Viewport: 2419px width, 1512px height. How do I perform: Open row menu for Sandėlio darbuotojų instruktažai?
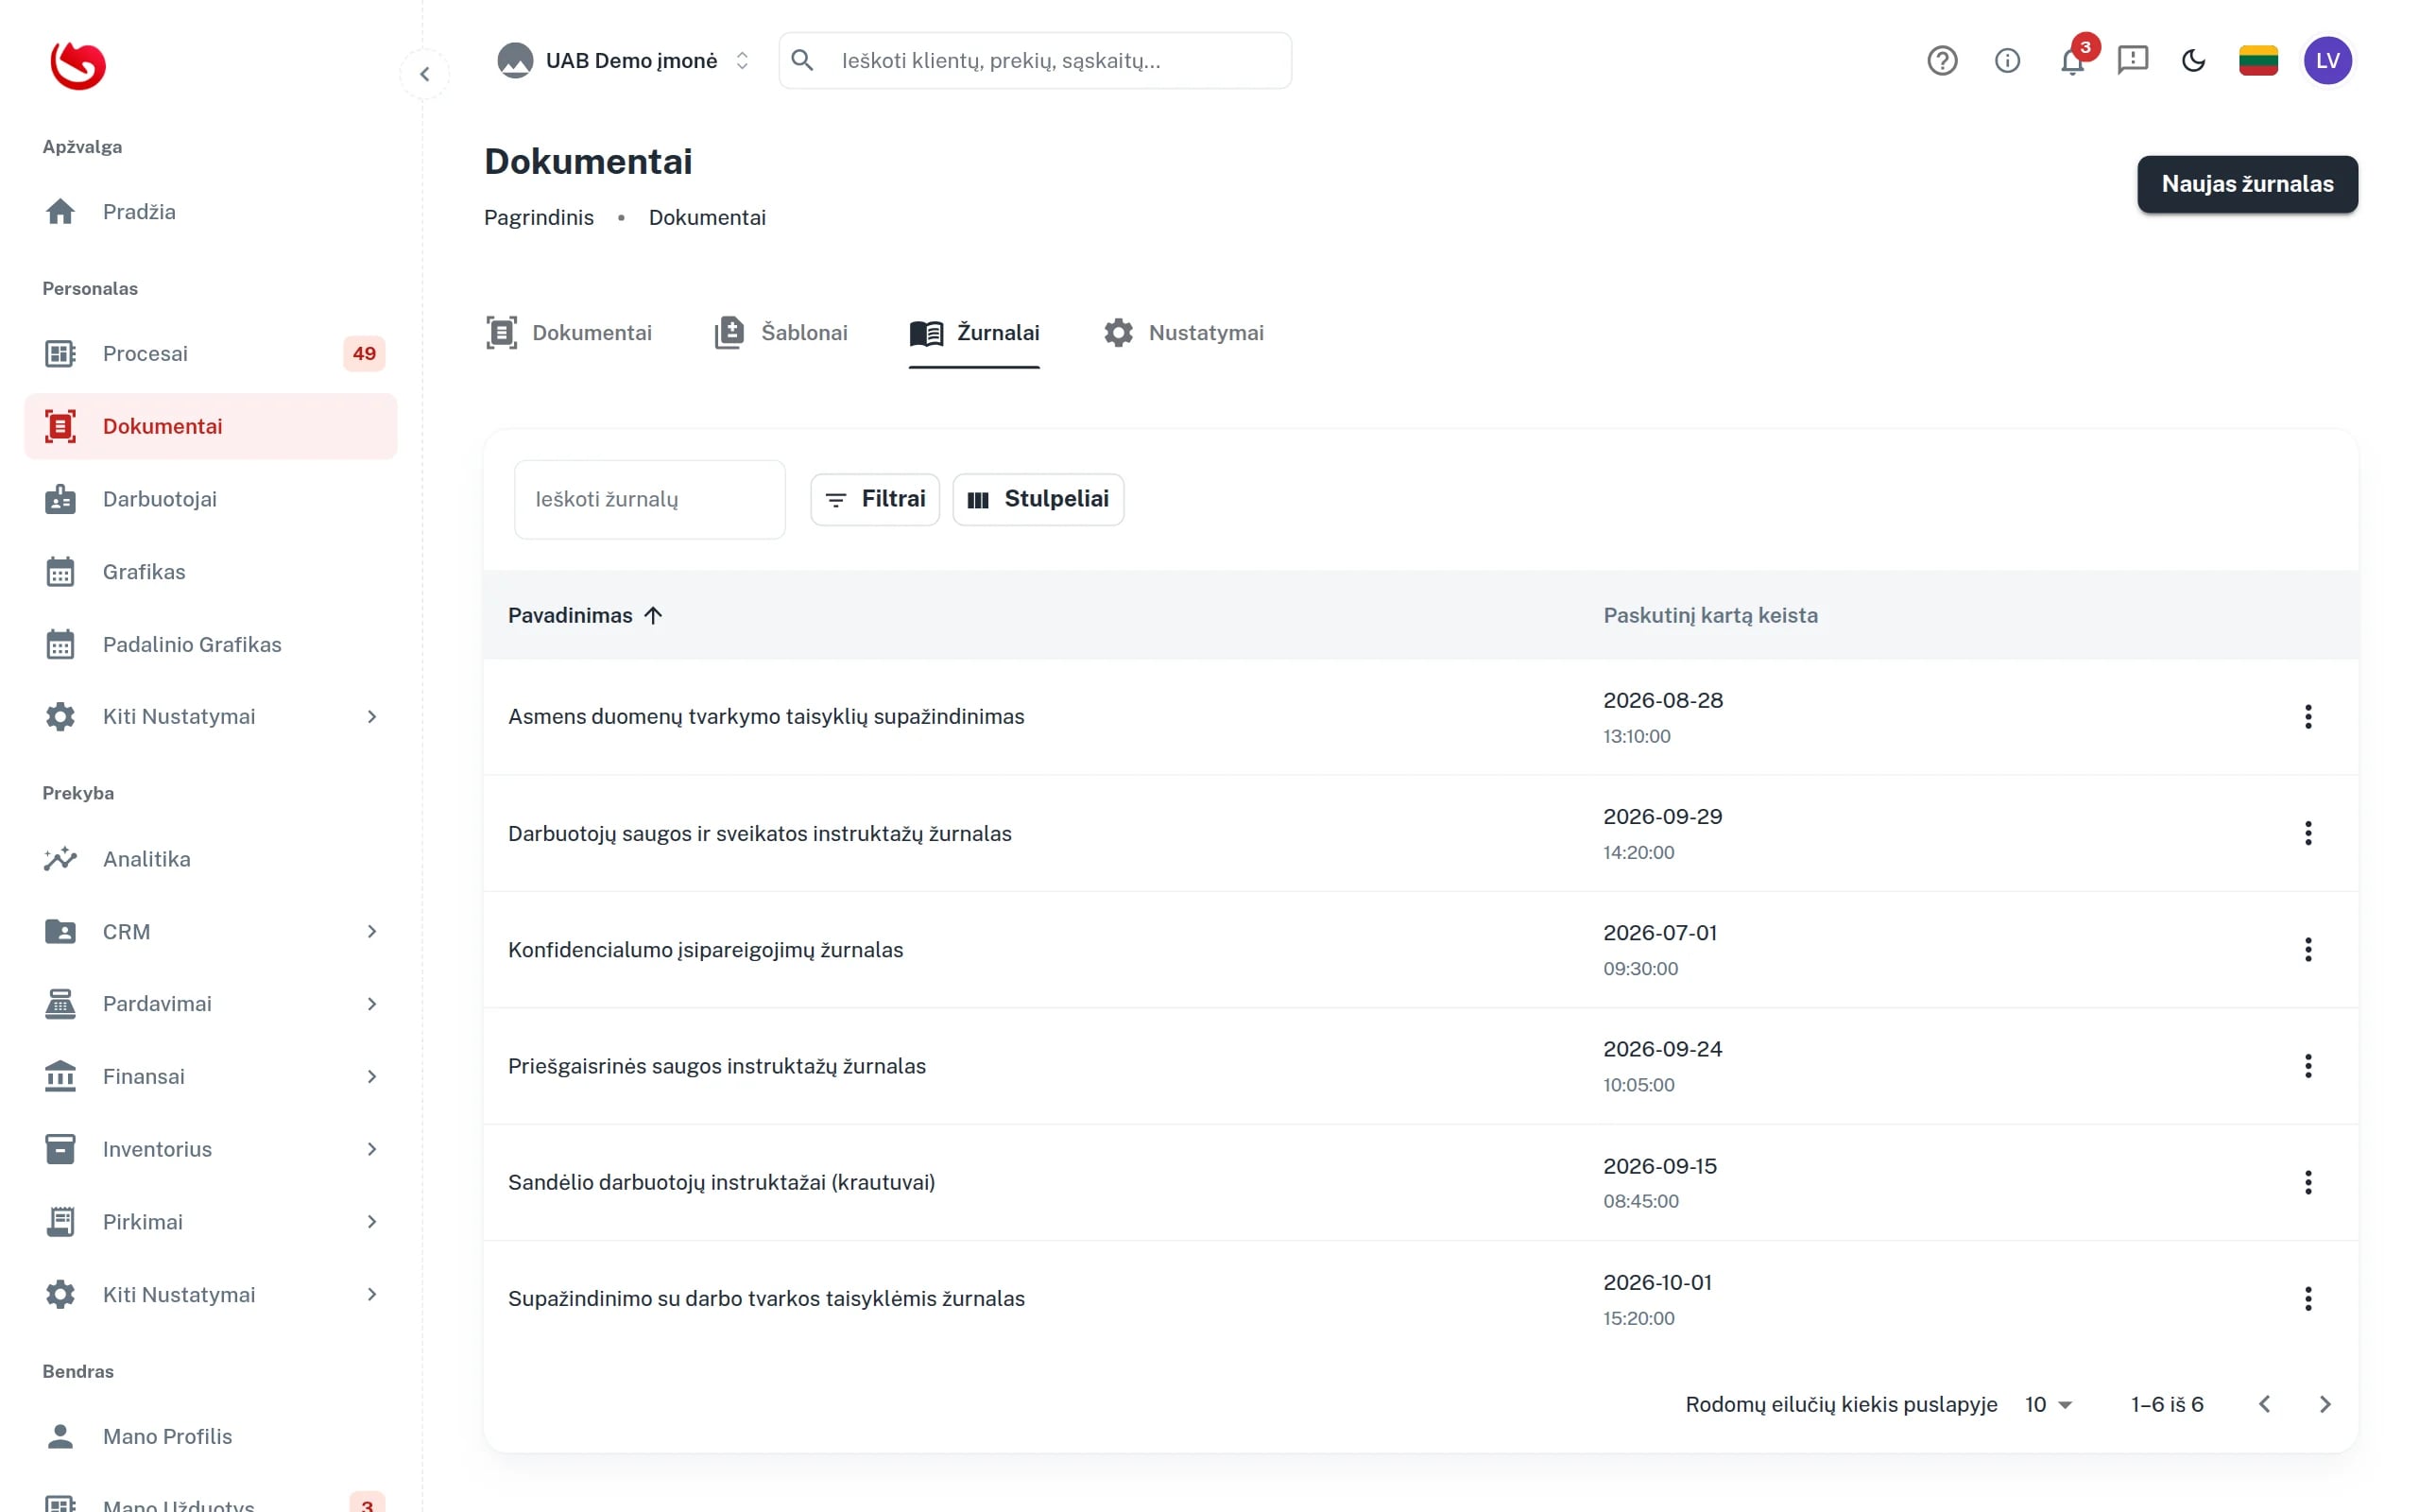coord(2307,1182)
